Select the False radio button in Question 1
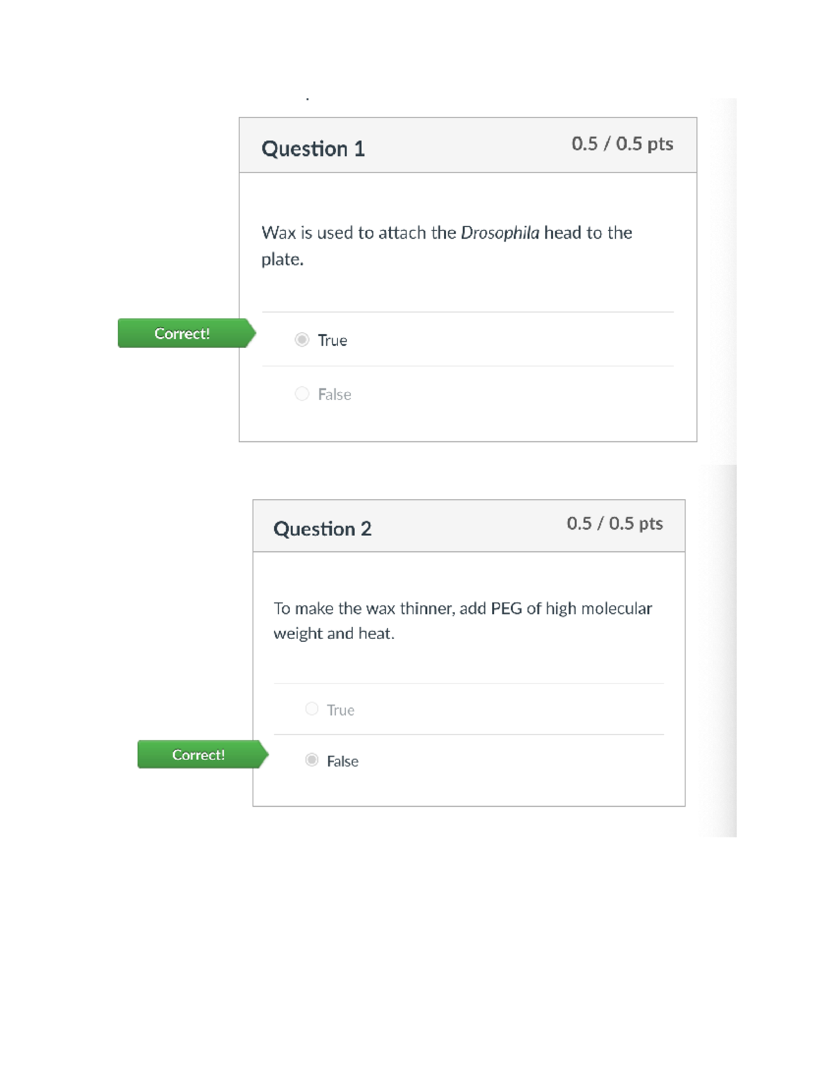This screenshot has width=835, height=1081. pyautogui.click(x=302, y=394)
